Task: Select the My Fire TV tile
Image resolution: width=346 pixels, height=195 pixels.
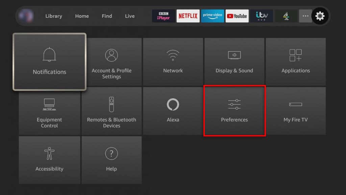Action: [296, 111]
